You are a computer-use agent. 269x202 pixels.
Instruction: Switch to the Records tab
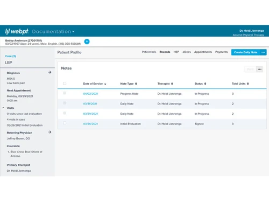tap(165, 52)
